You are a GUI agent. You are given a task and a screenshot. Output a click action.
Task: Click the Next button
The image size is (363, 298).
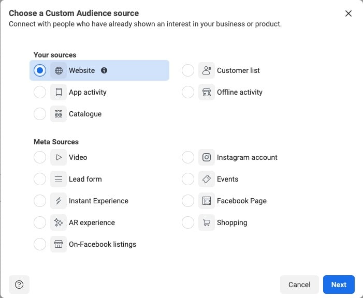pos(339,285)
